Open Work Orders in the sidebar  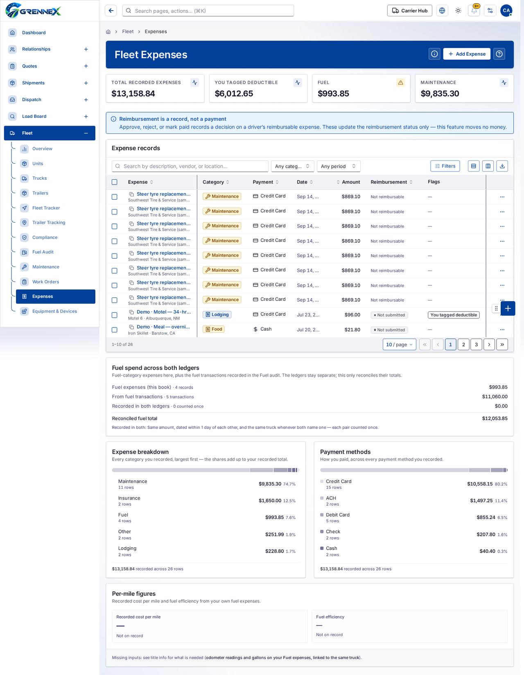(46, 282)
